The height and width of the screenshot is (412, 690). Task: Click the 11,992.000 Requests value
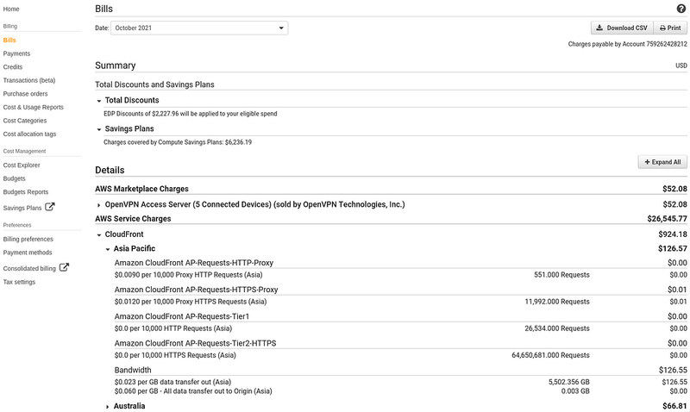(557, 302)
